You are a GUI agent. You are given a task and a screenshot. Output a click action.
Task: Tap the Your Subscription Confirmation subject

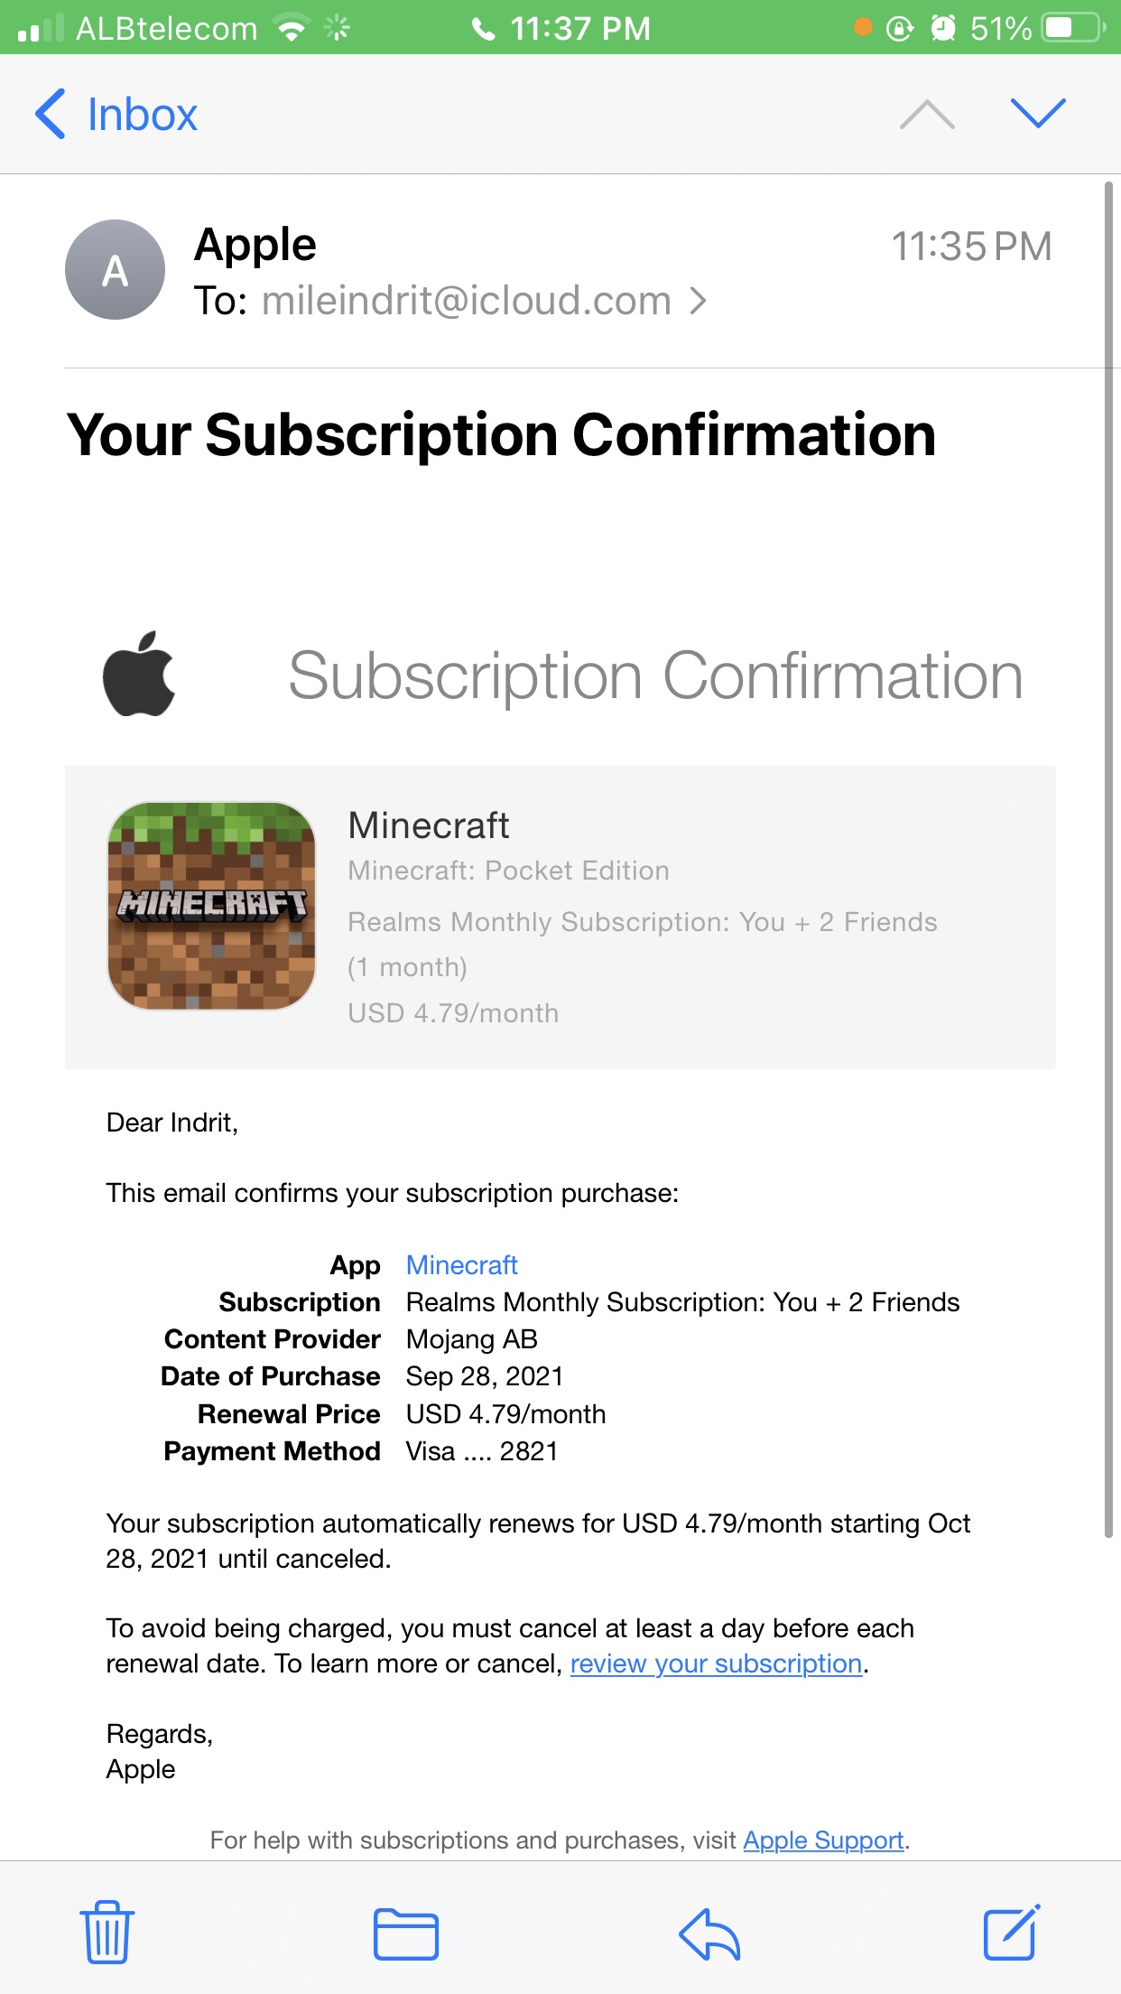(502, 435)
